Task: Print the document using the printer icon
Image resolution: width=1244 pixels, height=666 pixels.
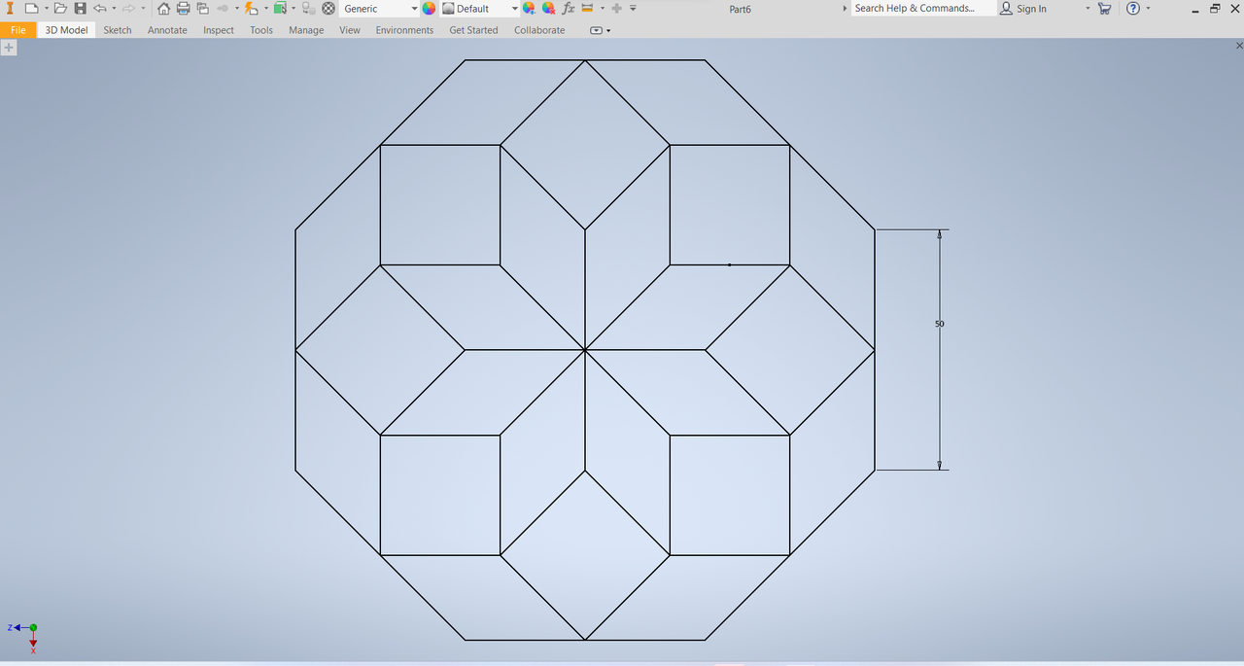Action: point(183,9)
